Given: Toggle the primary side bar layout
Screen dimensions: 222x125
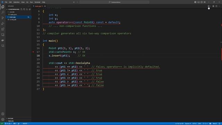Looking at the screenshot, I should tap(196, 2).
